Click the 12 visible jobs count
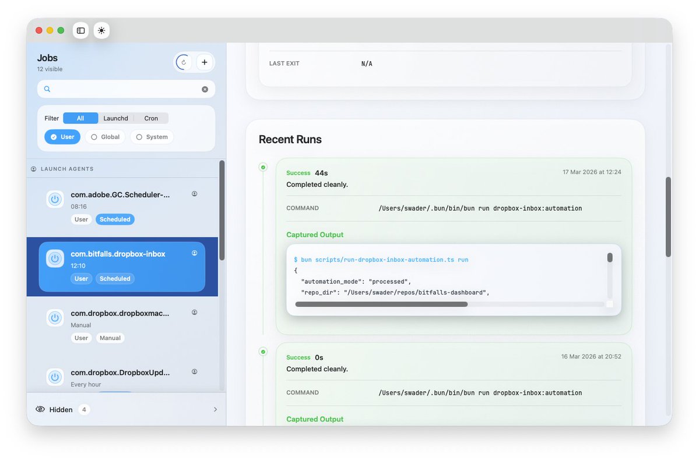The width and height of the screenshot is (699, 461). [x=50, y=69]
